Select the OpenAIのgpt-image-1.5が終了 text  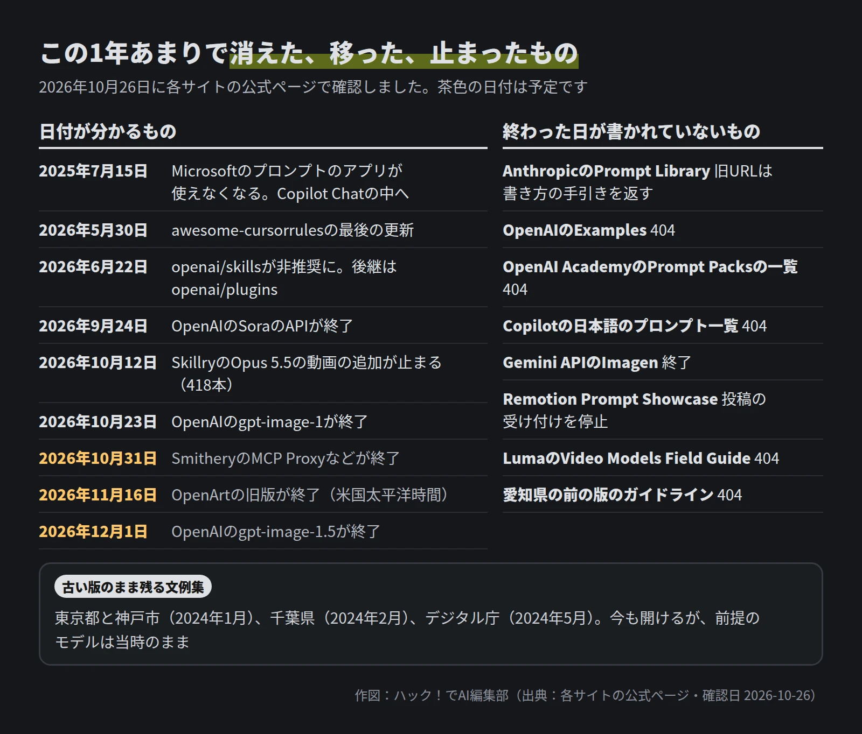tap(276, 531)
